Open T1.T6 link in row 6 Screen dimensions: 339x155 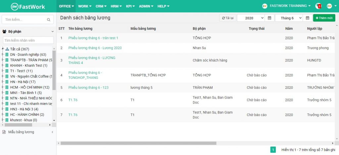point(73,100)
